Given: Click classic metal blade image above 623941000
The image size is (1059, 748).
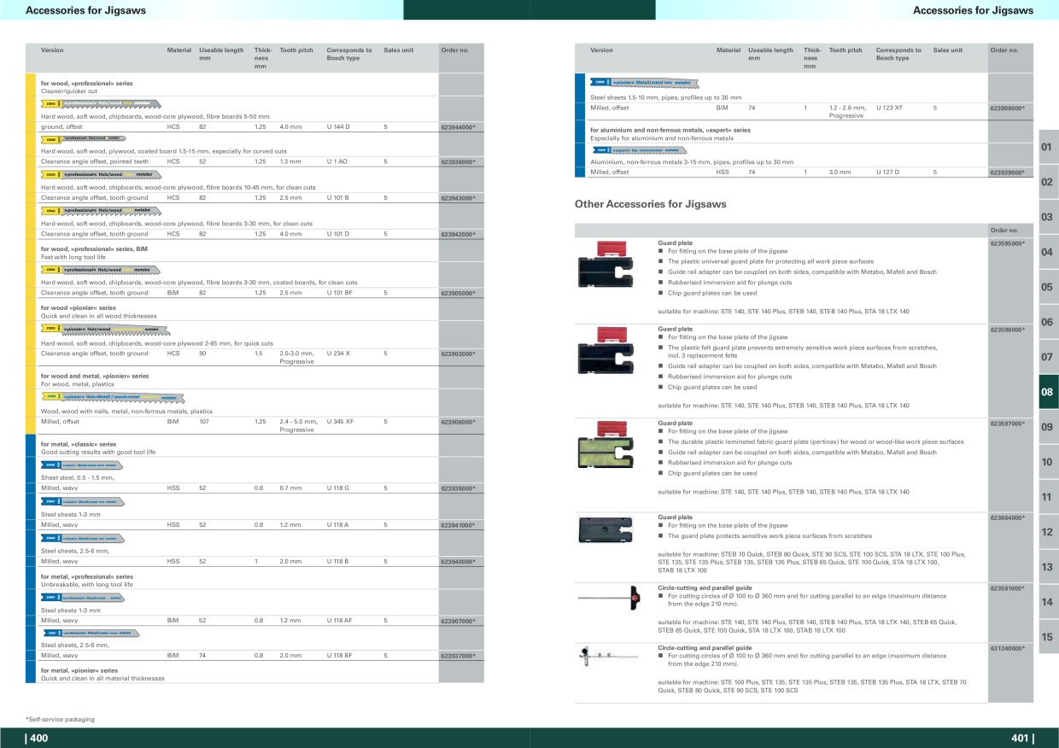Looking at the screenshot, I should pos(82,501).
